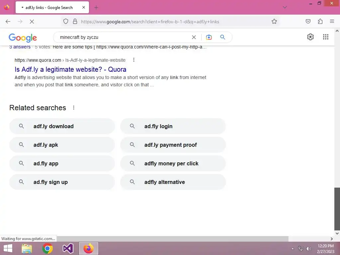The image size is (340, 255).
Task: Open Related searches options menu
Action: click(74, 108)
